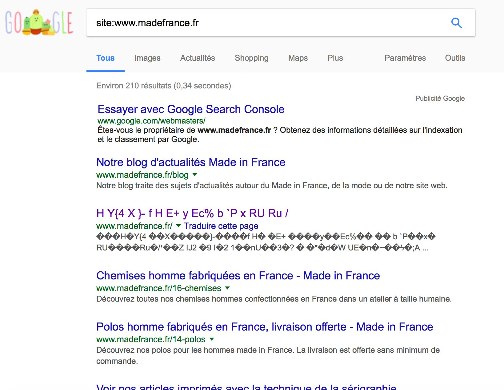Open 'Essayer avec Google Search Console' link
Viewport: 504px width, 390px height.
click(x=191, y=109)
